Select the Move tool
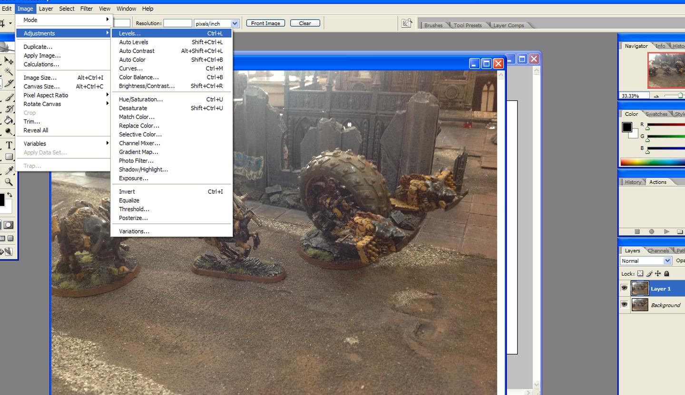The width and height of the screenshot is (685, 395). [x=9, y=61]
